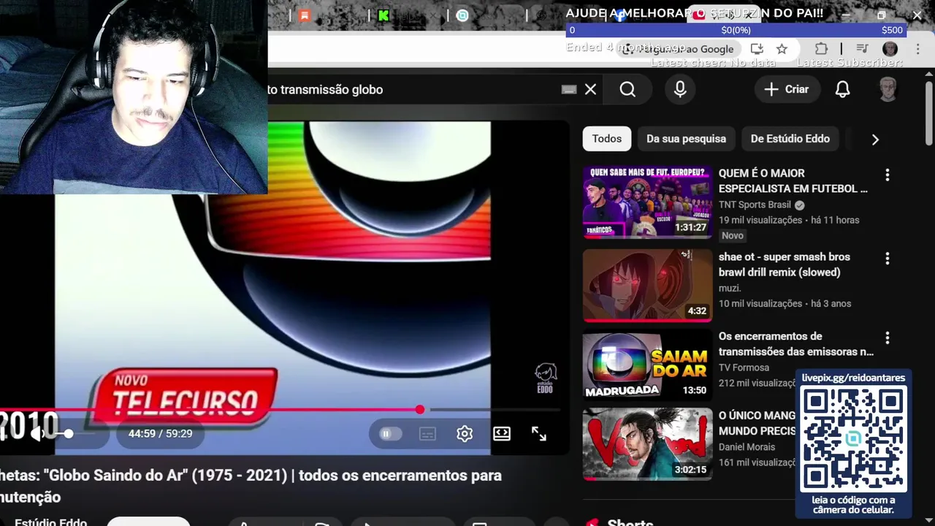
Task: Open Estúdio Eddo channel below video
Action: click(50, 522)
